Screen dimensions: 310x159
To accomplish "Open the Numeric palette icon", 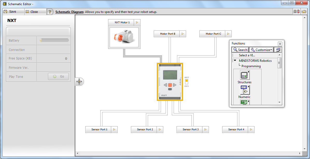I will (x=245, y=90).
